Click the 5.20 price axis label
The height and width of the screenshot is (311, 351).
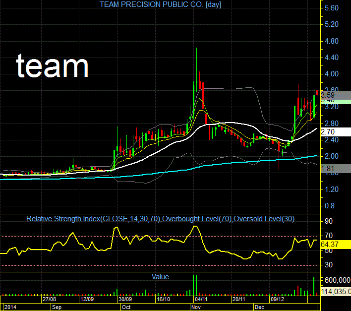(x=332, y=24)
